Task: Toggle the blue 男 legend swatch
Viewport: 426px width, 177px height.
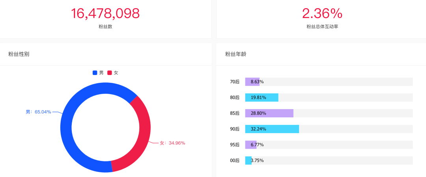Action: pyautogui.click(x=95, y=73)
